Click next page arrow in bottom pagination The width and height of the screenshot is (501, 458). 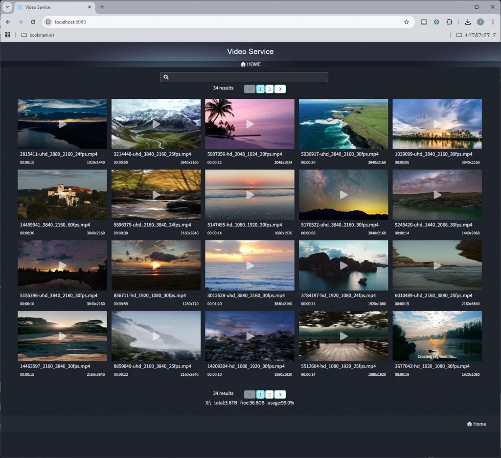(x=280, y=394)
